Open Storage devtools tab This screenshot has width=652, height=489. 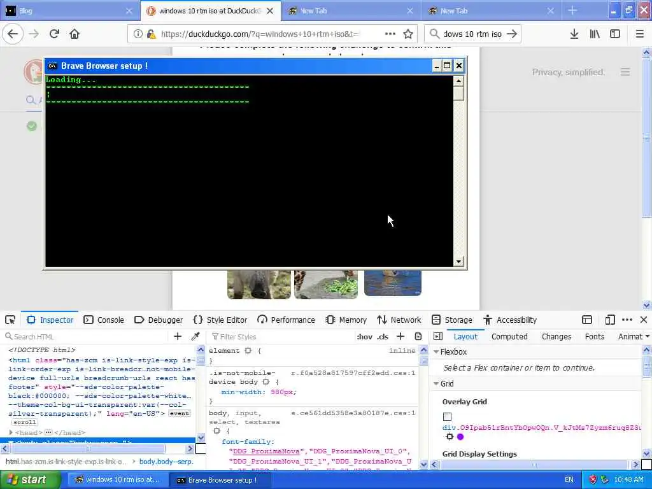click(452, 320)
